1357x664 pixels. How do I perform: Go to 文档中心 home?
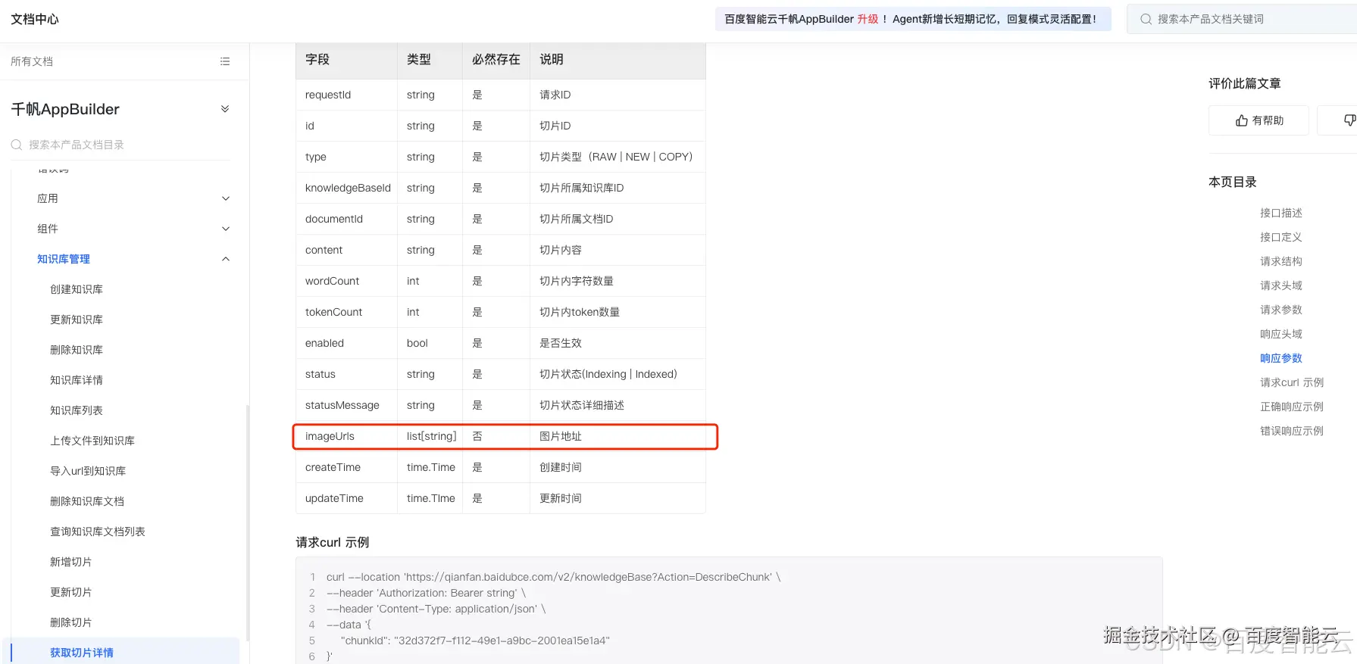pos(35,19)
